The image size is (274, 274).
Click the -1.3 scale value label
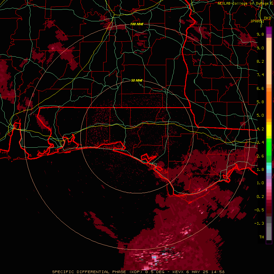tap(259, 223)
